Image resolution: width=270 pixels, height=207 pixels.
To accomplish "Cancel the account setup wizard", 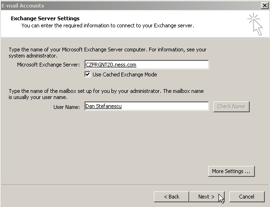I will pos(247,197).
